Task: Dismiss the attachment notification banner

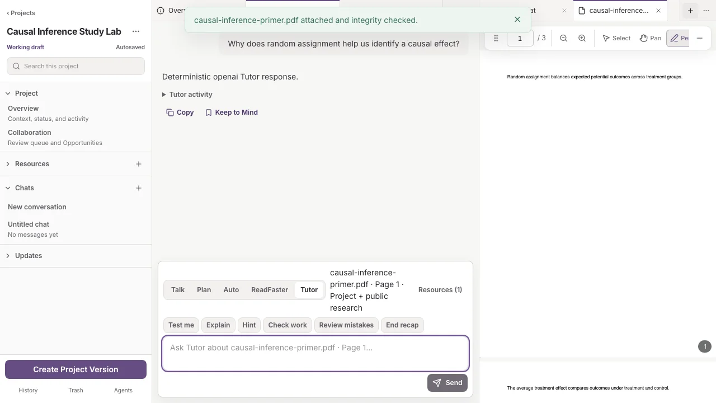Action: [517, 20]
